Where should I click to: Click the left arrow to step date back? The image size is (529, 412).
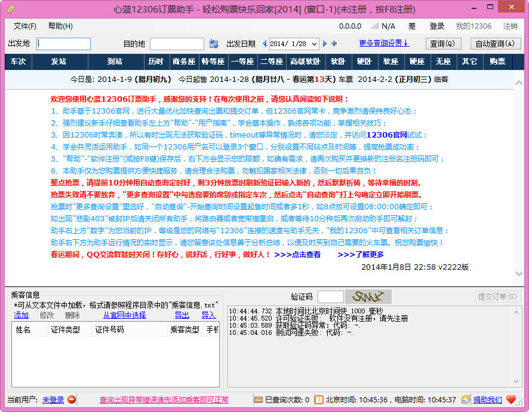pos(264,44)
